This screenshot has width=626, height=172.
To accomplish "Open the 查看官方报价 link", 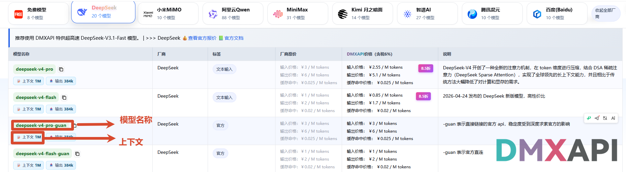I will (x=202, y=38).
